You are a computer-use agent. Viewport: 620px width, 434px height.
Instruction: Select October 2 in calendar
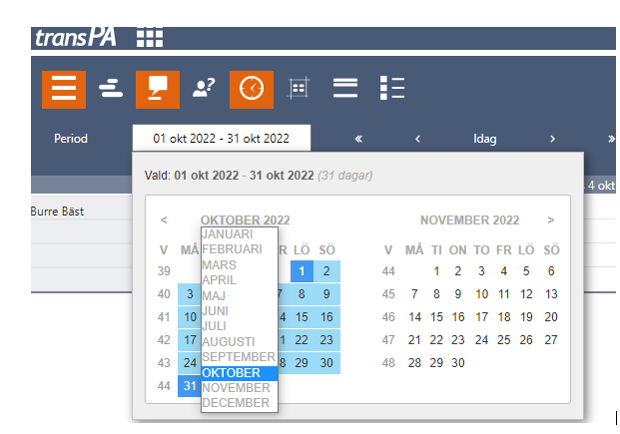click(326, 271)
